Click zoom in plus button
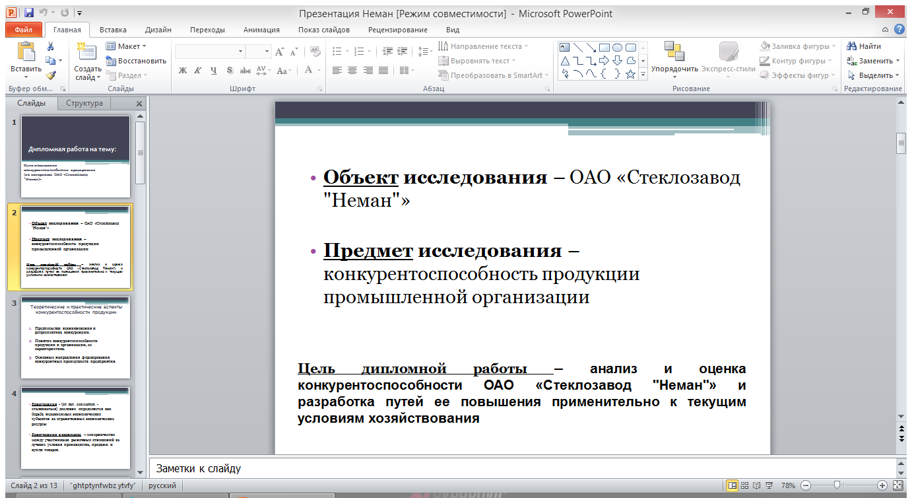912x498 pixels. [882, 485]
